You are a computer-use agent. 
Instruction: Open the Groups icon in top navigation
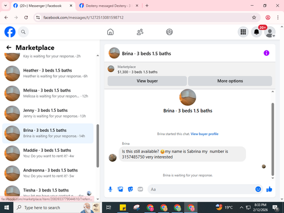point(169,32)
